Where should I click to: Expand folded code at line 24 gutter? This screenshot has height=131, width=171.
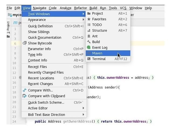click(26, 122)
